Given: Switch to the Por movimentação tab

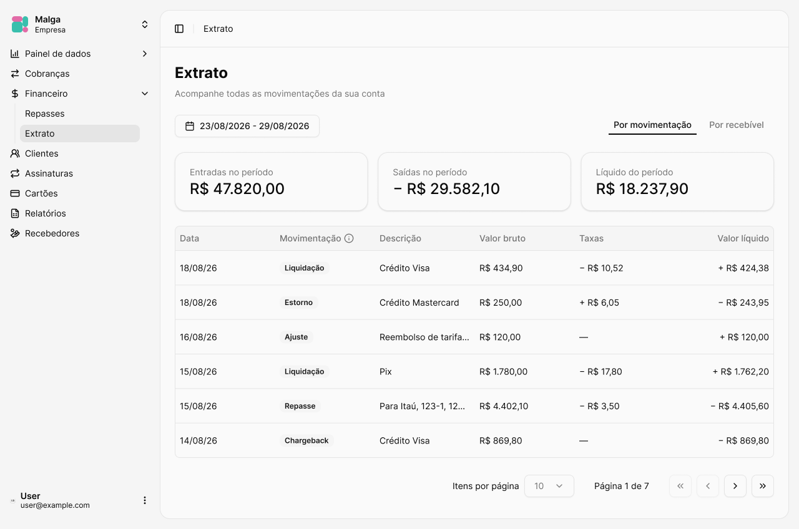Looking at the screenshot, I should coord(652,125).
